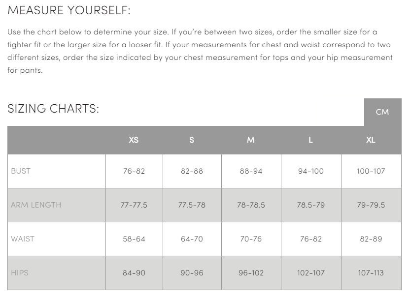Choose the M size column header
The height and width of the screenshot is (299, 410).
[251, 140]
